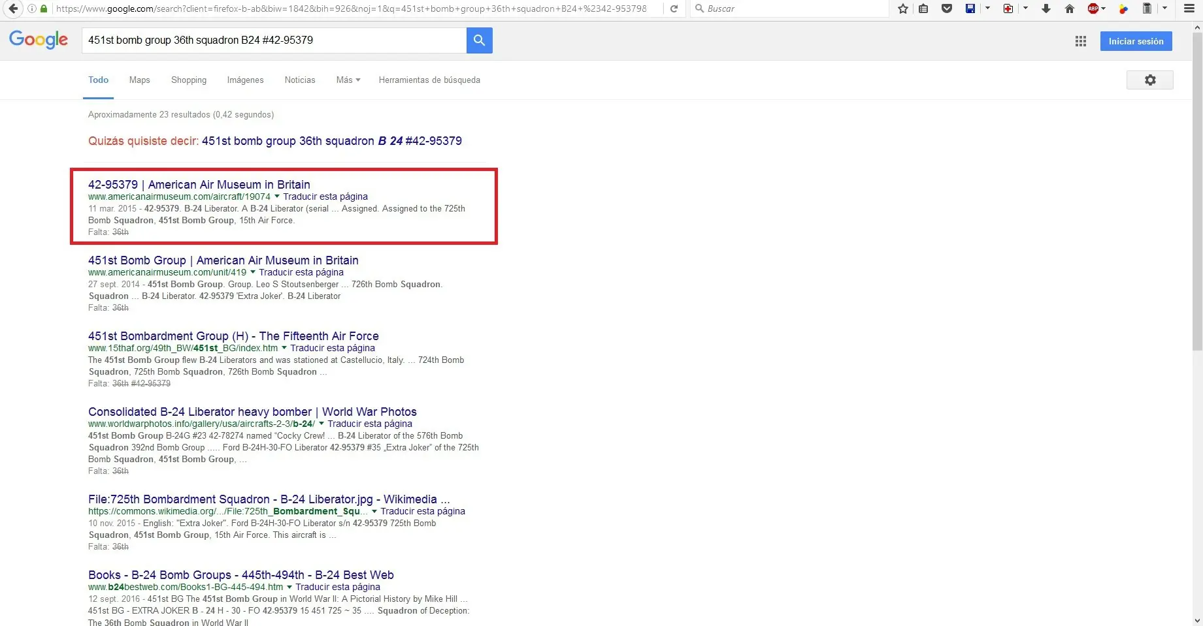Expand arrow beside 15thaf.org URL
The width and height of the screenshot is (1203, 626).
coord(284,348)
